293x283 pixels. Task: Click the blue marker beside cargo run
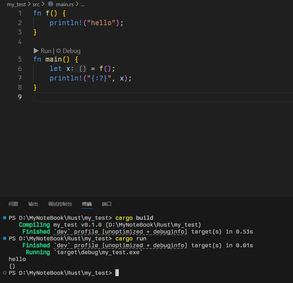[4, 238]
